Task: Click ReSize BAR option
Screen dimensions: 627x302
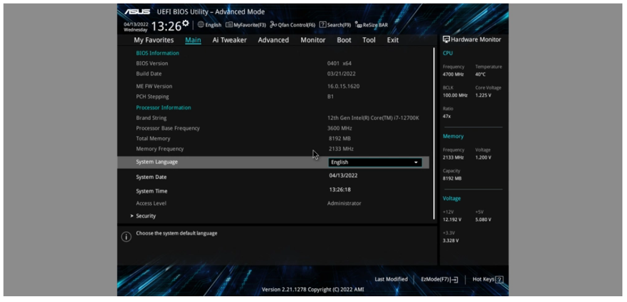Action: [x=371, y=25]
